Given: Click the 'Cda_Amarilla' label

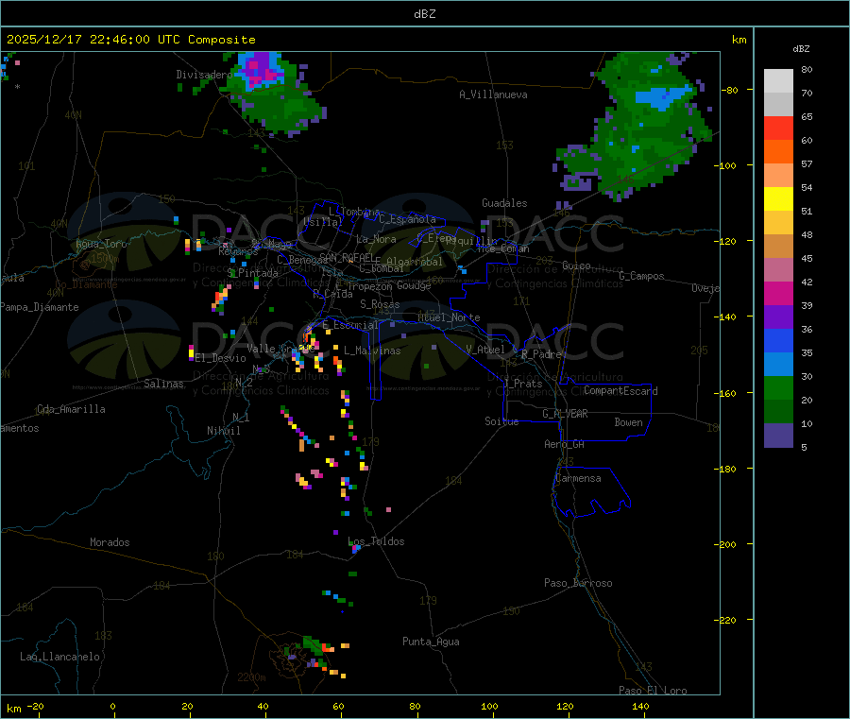Looking at the screenshot, I should (71, 409).
